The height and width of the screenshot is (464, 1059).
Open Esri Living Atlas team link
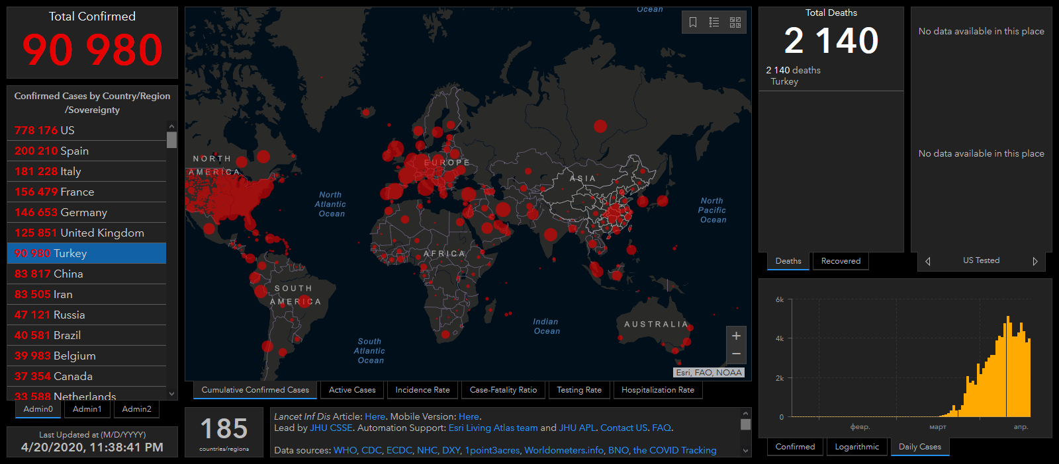(493, 428)
